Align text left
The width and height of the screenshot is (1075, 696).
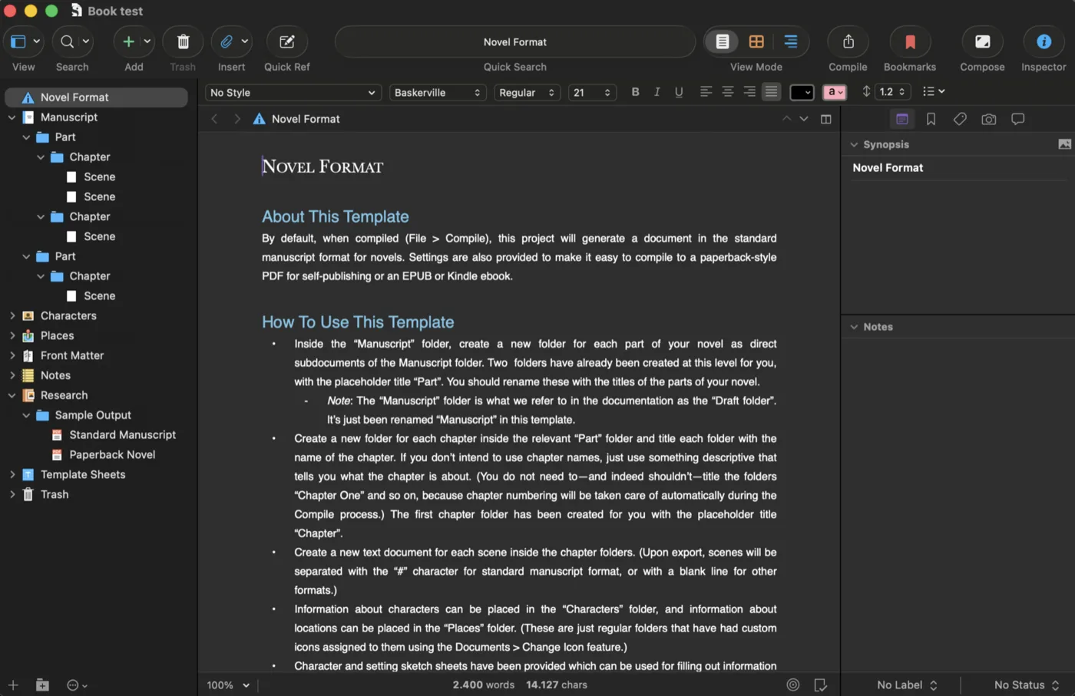pos(706,92)
